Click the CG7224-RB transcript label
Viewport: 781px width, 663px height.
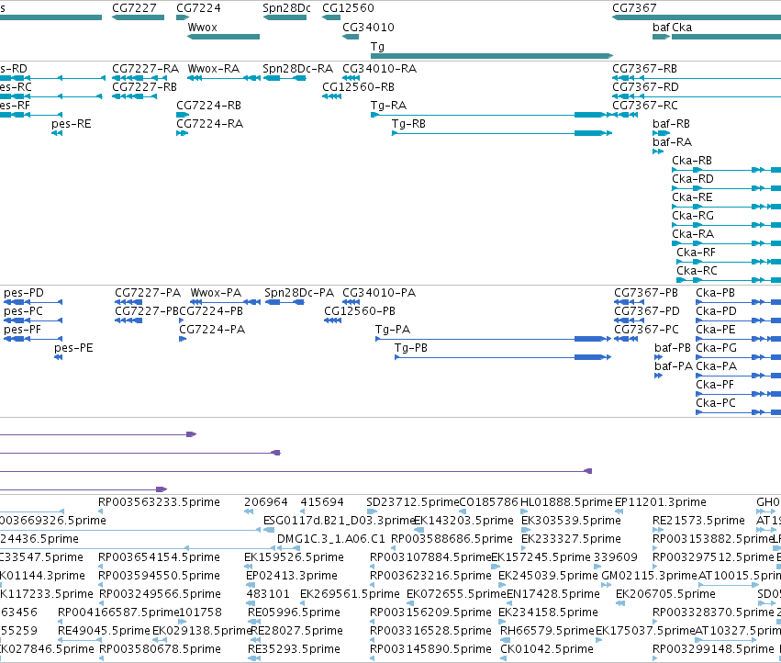(x=208, y=106)
